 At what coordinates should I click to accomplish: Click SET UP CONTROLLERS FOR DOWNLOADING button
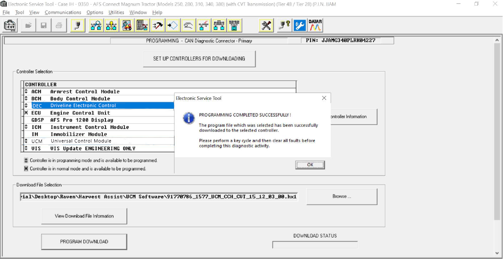[x=199, y=59]
